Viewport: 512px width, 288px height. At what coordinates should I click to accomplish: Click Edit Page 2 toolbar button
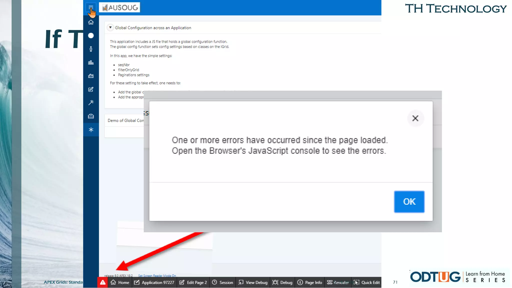click(x=193, y=282)
